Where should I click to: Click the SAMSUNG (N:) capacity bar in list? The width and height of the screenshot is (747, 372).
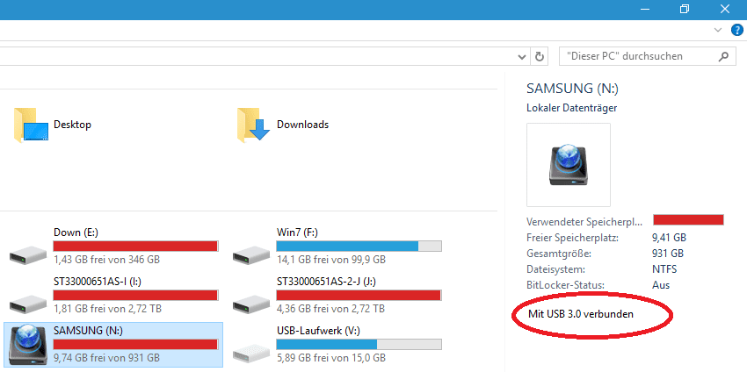(135, 345)
